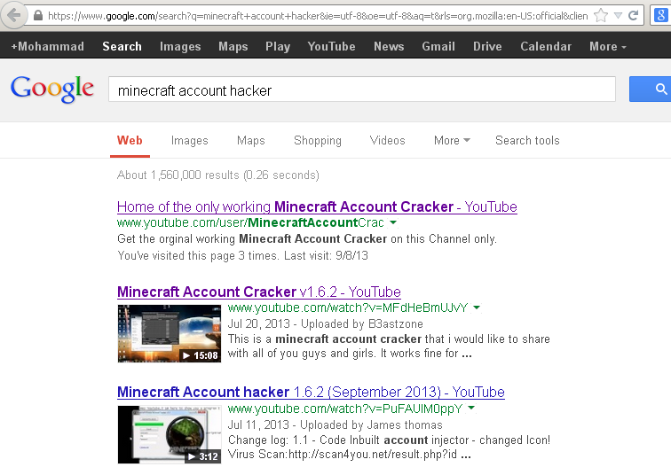Expand the More dropdown under search box
The width and height of the screenshot is (671, 475).
(452, 141)
